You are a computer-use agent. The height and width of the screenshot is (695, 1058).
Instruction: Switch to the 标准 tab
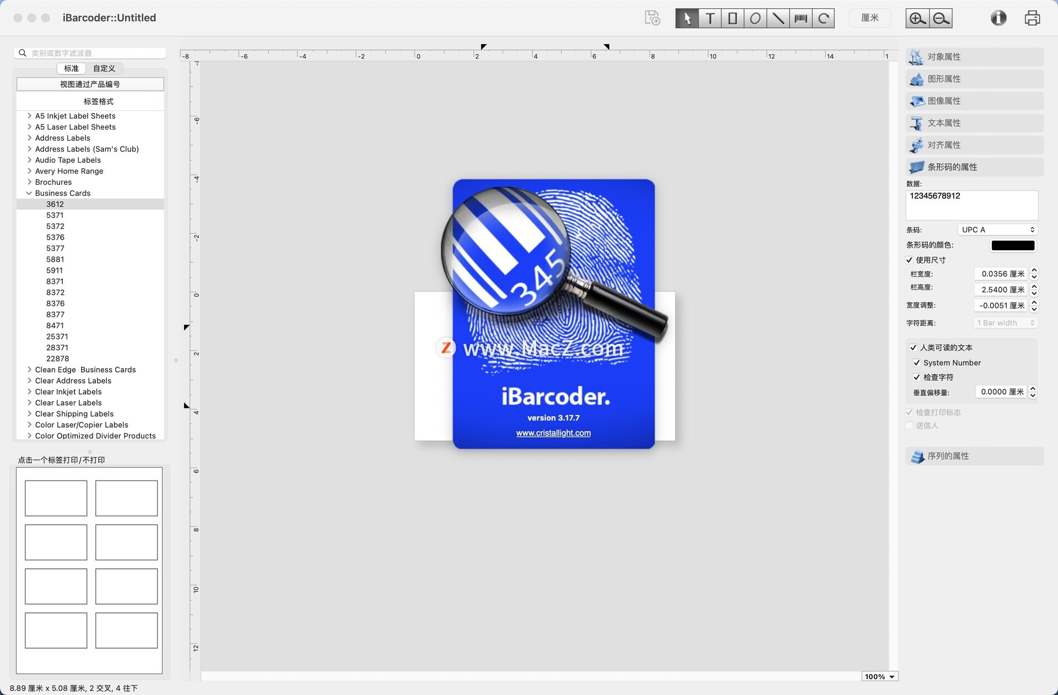coord(71,68)
